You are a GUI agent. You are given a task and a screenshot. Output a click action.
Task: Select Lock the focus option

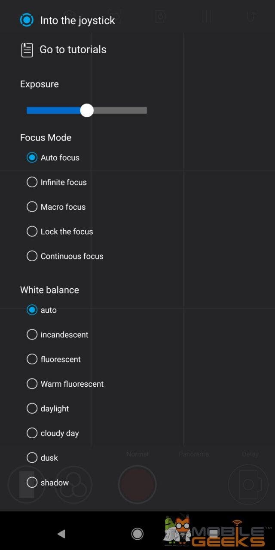pos(32,232)
